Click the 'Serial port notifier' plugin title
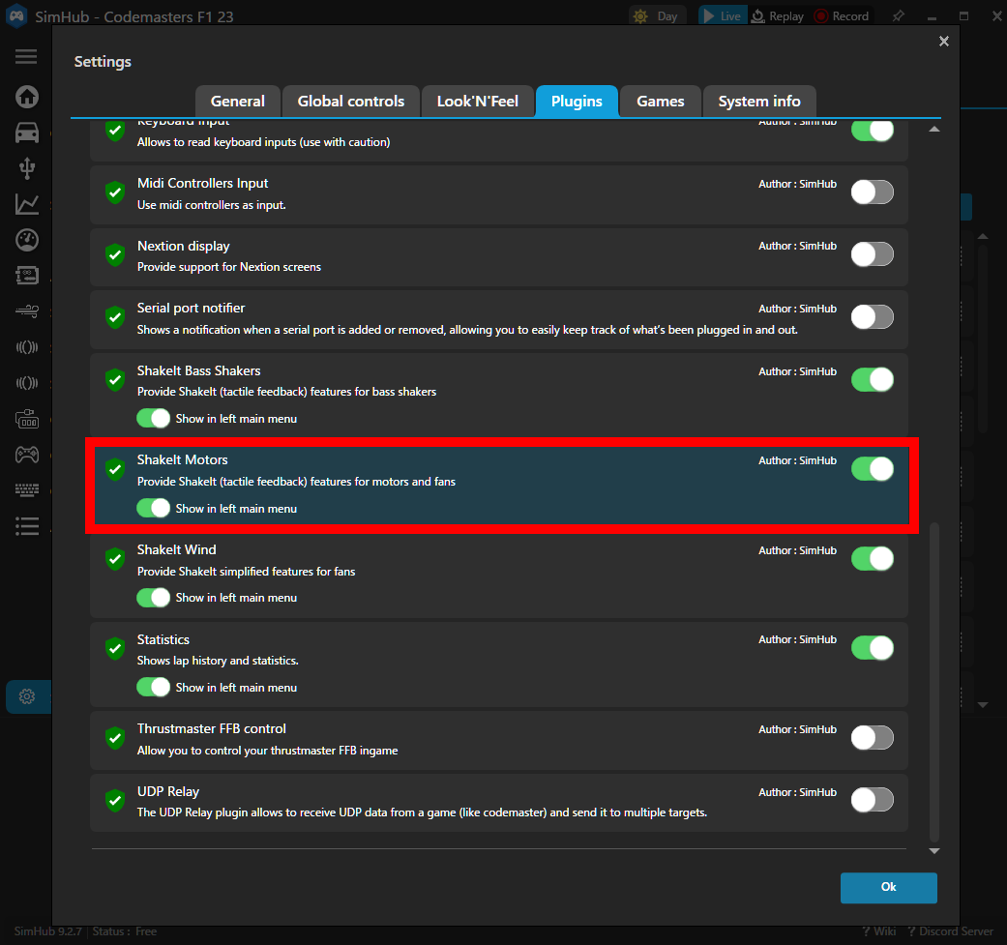Screen dimensions: 1007x945 click(x=191, y=309)
